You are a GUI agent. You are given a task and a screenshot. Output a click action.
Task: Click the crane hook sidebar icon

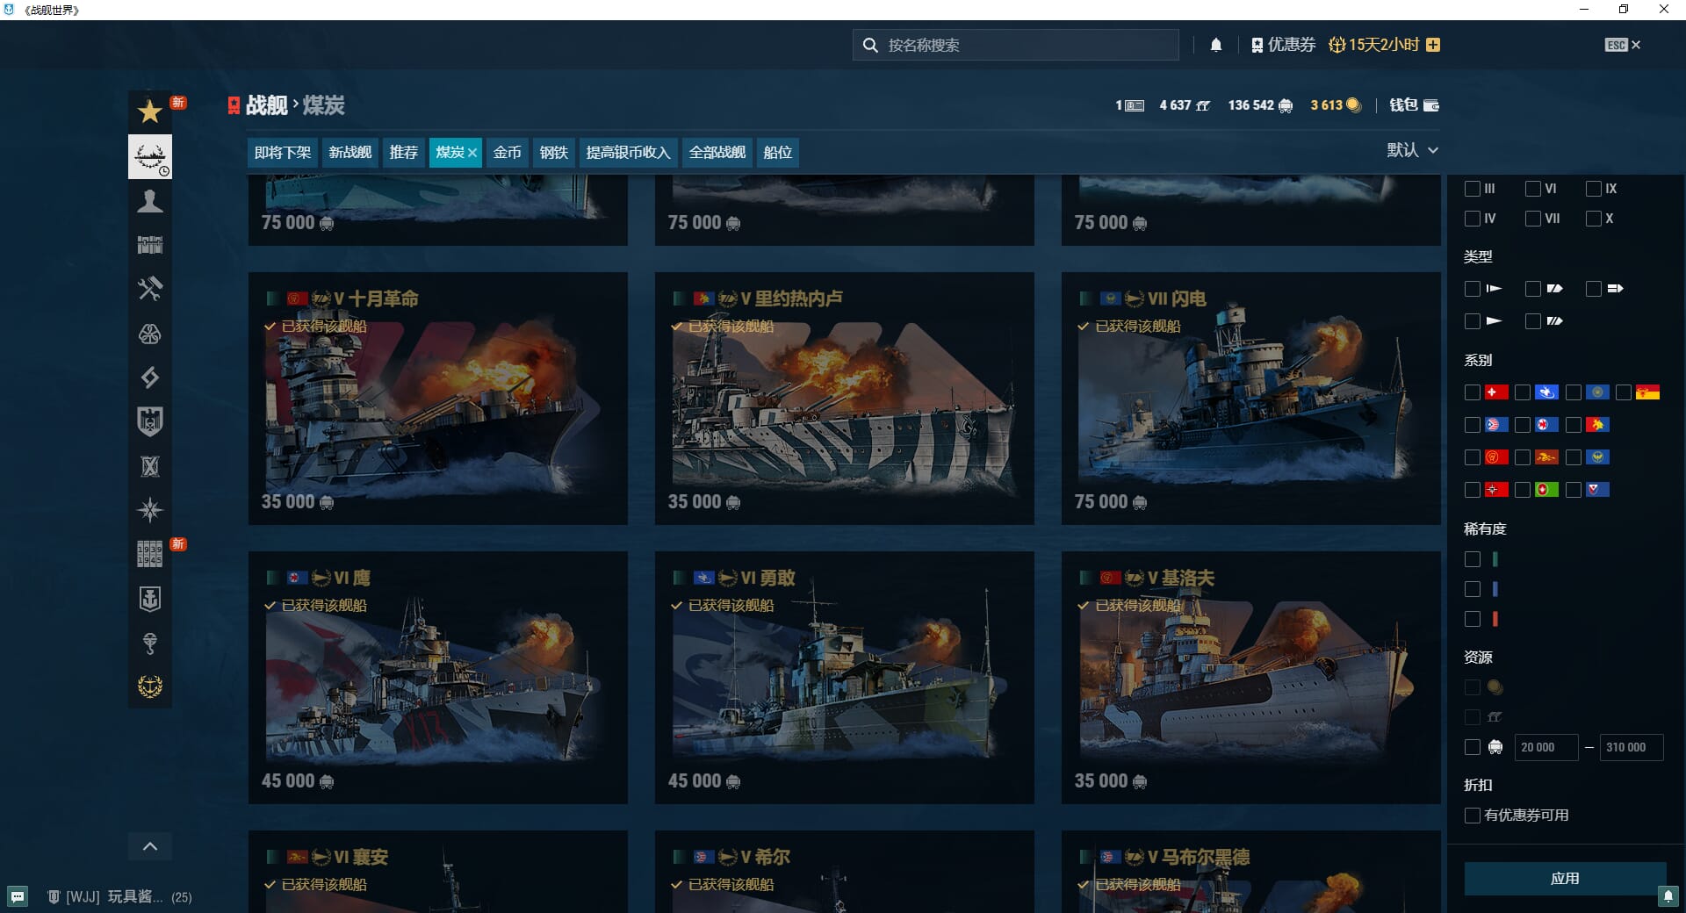[x=150, y=643]
